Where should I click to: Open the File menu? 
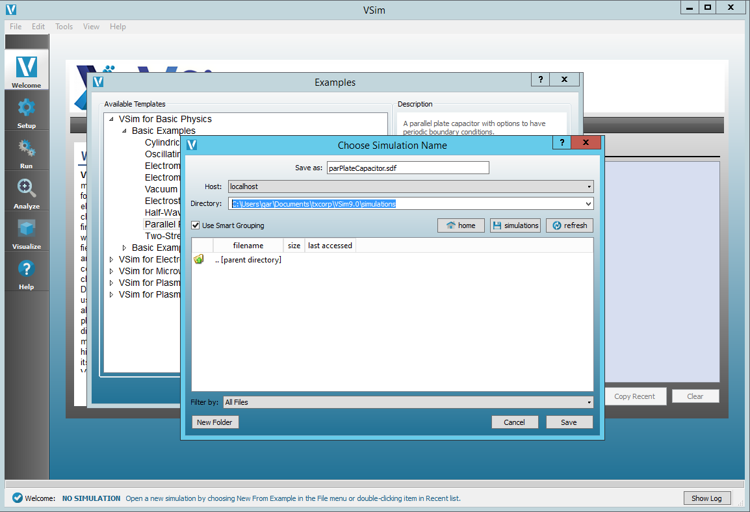click(x=16, y=26)
